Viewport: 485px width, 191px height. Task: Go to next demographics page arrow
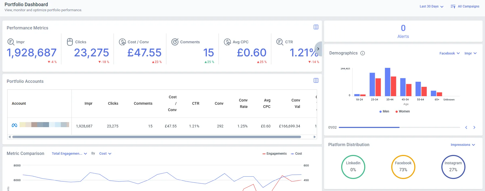(474, 127)
